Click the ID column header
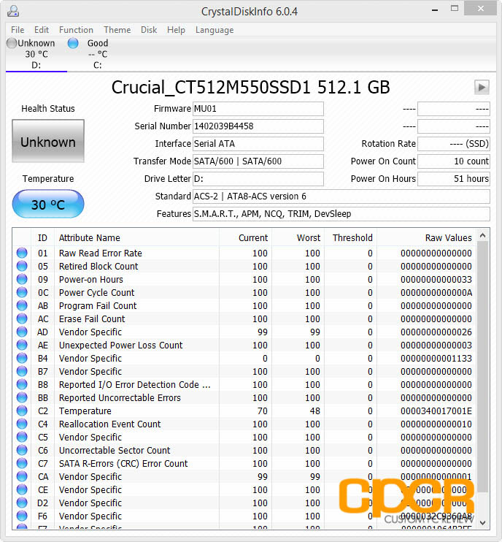This screenshot has height=542, width=502. (x=42, y=238)
